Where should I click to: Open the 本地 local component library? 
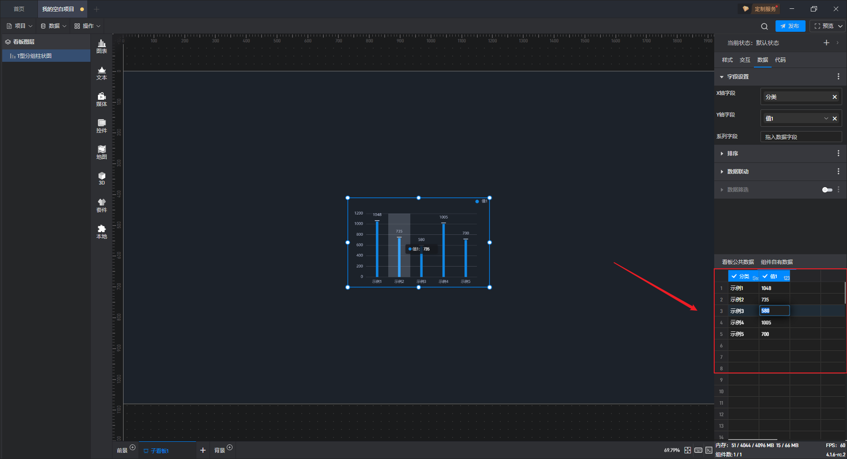pos(101,232)
